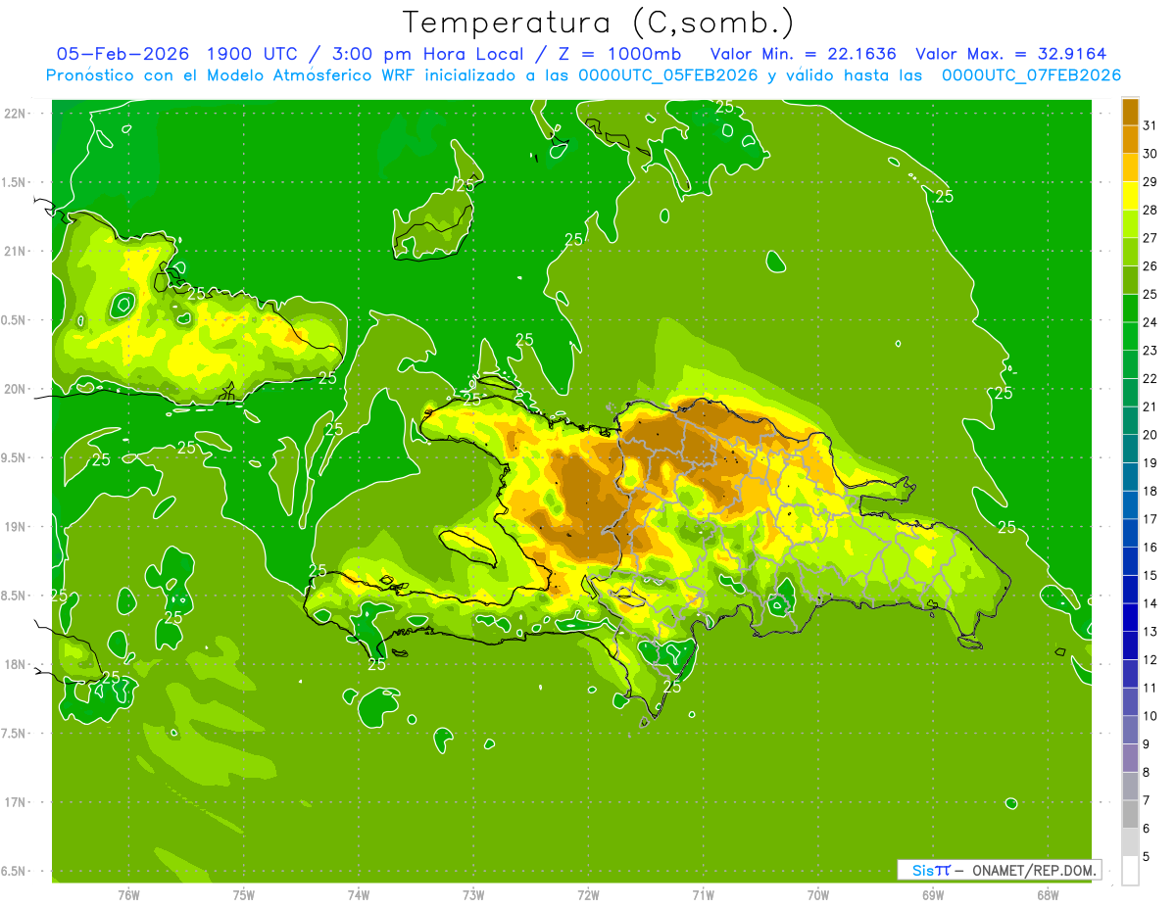The image size is (1176, 908).
Task: Click the '7.5N' latitude axis label
Action: point(16,734)
